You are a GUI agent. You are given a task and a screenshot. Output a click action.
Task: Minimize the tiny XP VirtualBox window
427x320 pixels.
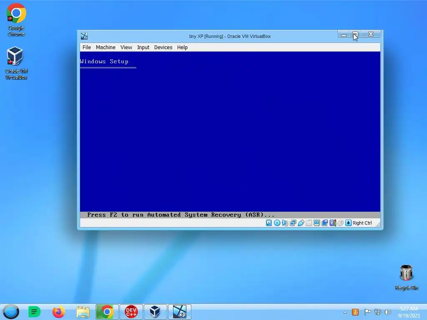tap(344, 34)
